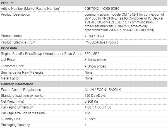Click the 1,00 x 1,00 x 1,00 dimension value
This screenshot has width=168, height=128.
98,107
